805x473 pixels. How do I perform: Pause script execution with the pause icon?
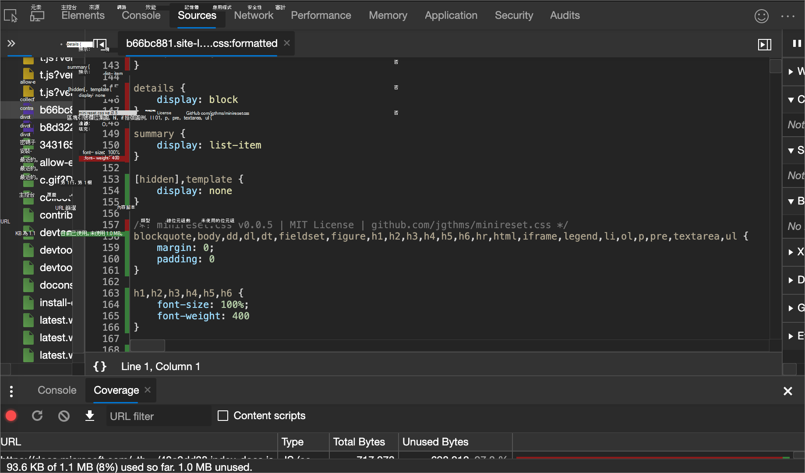click(x=797, y=43)
